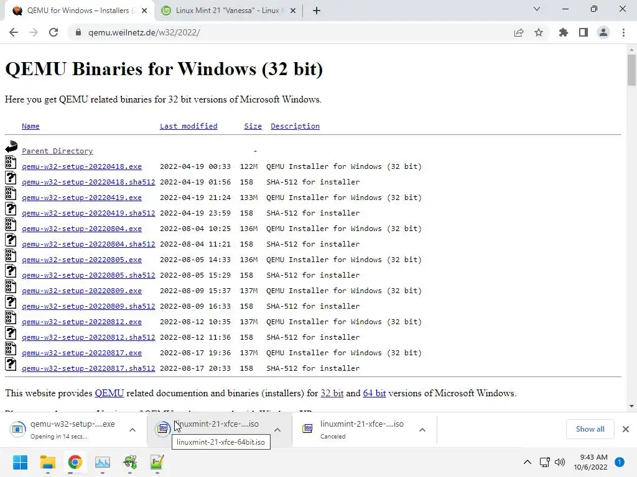Open the tab search chevron
The width and height of the screenshot is (637, 477).
click(537, 9)
